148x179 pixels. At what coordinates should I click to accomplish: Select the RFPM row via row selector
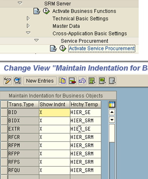click(x=4, y=145)
